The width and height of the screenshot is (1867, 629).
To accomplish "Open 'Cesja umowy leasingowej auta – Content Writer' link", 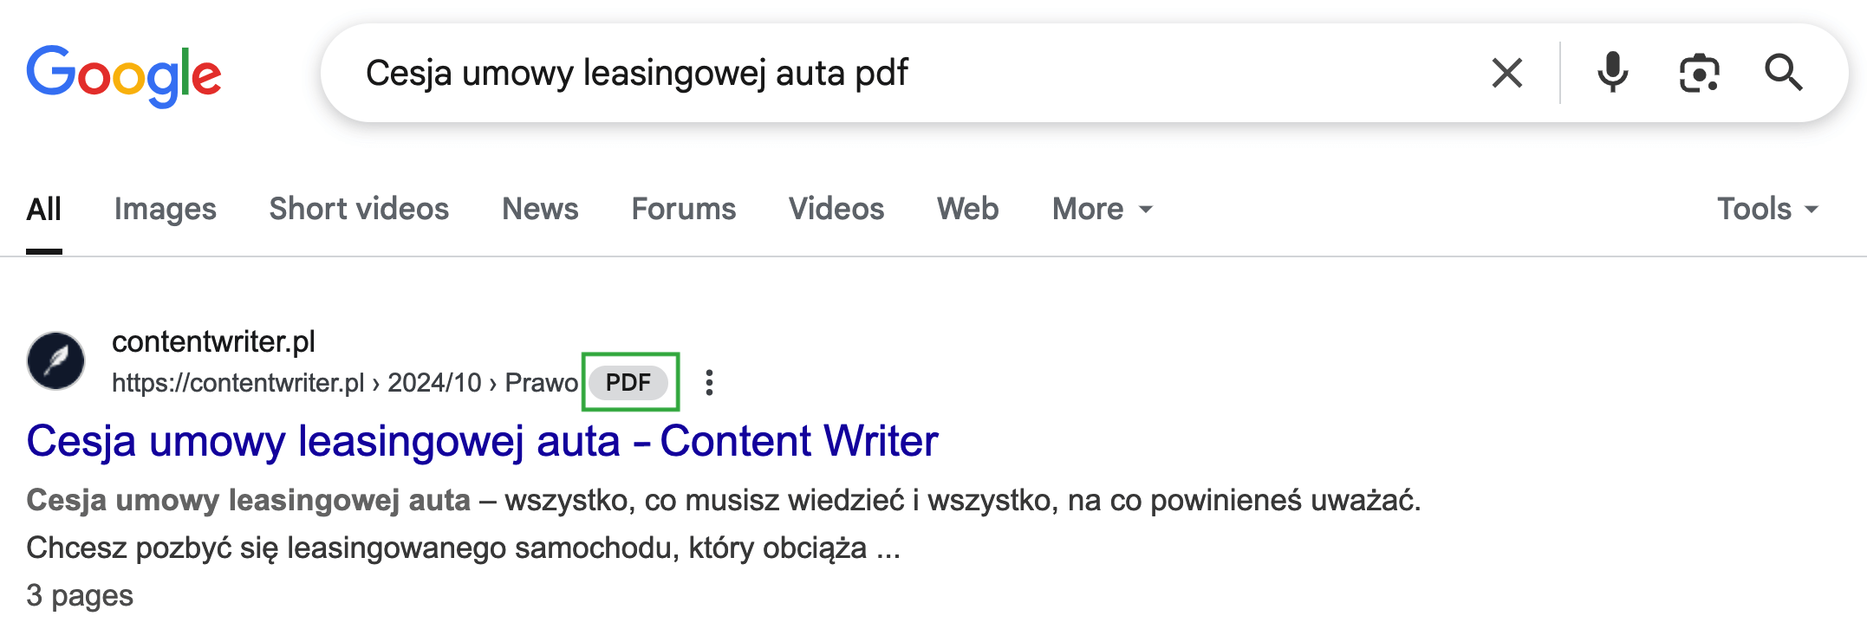I will click(x=483, y=441).
